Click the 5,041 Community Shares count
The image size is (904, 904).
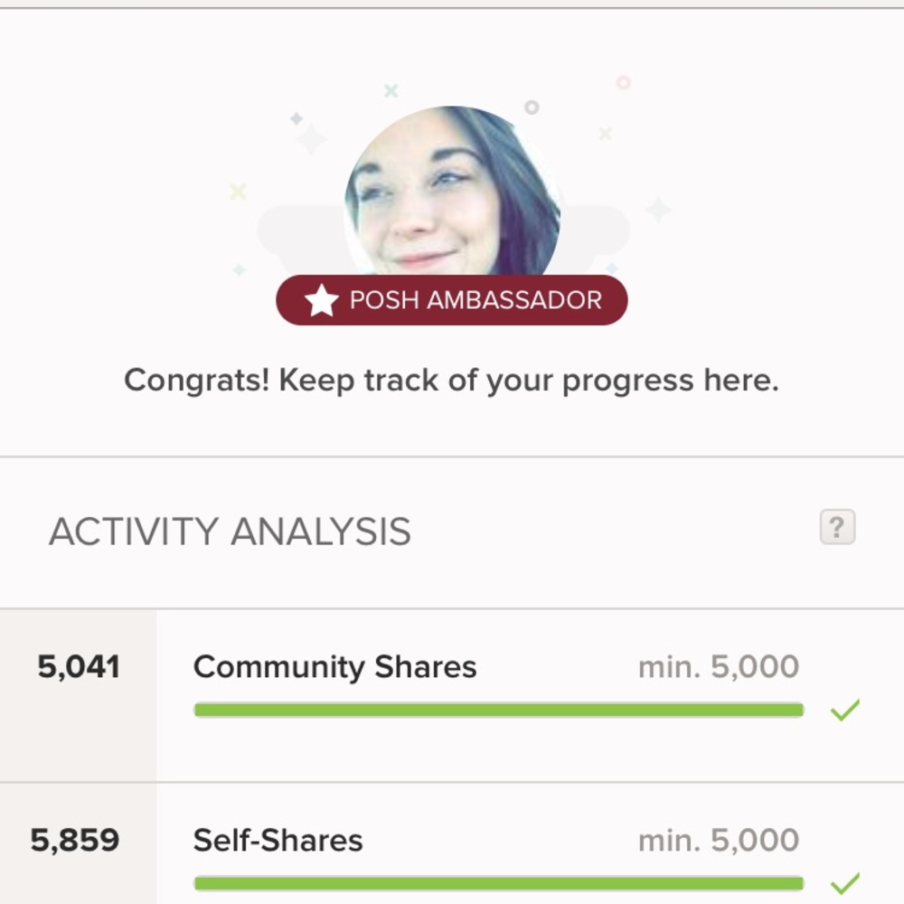pyautogui.click(x=80, y=666)
